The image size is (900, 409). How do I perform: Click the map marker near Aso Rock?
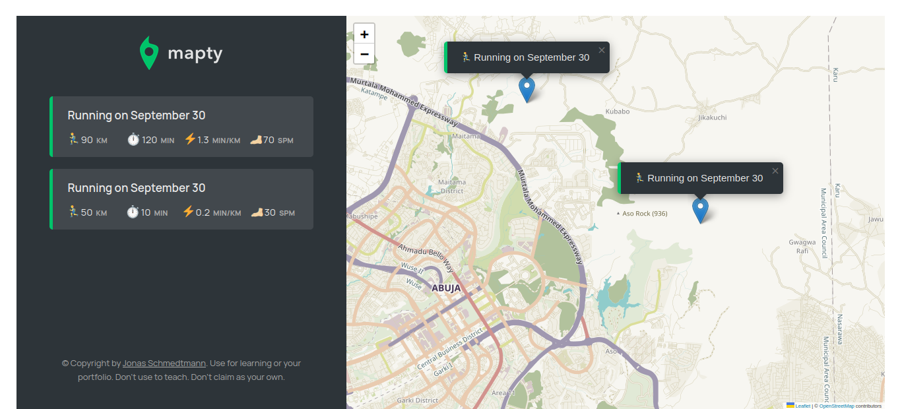click(700, 210)
